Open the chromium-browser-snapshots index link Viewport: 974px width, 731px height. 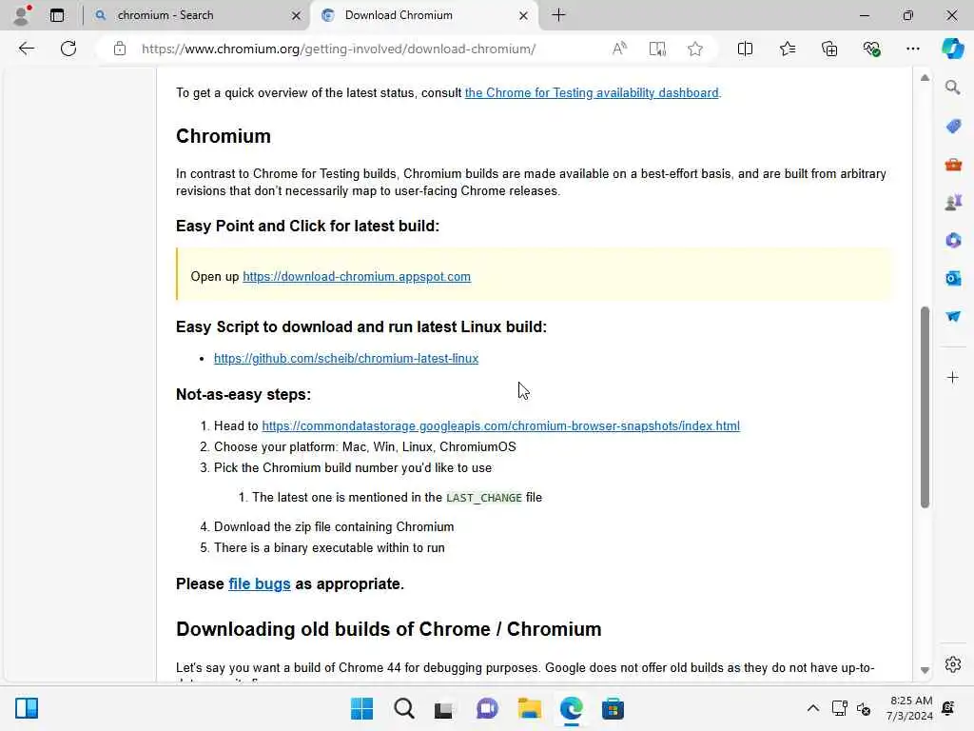[x=500, y=425]
